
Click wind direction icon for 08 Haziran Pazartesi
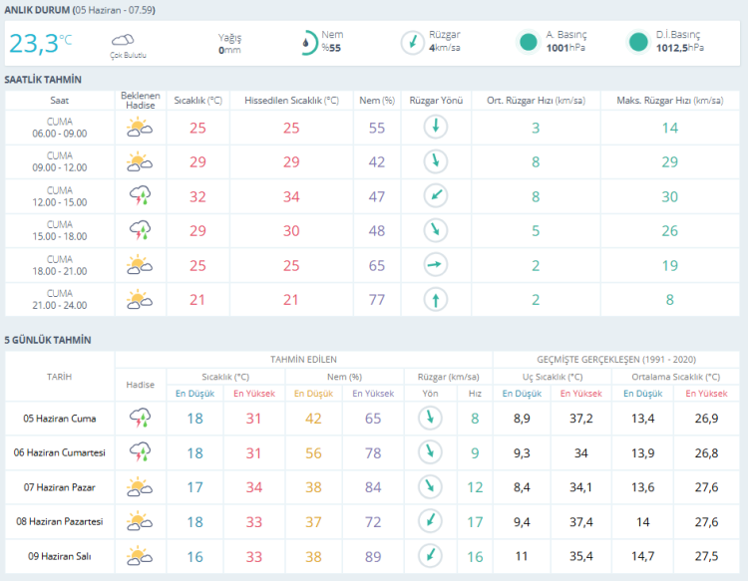point(430,521)
